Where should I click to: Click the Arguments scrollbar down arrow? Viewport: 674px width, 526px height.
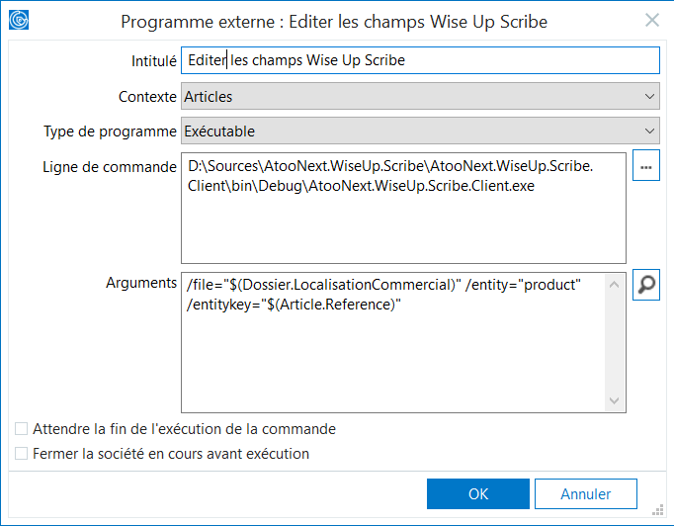(x=615, y=400)
